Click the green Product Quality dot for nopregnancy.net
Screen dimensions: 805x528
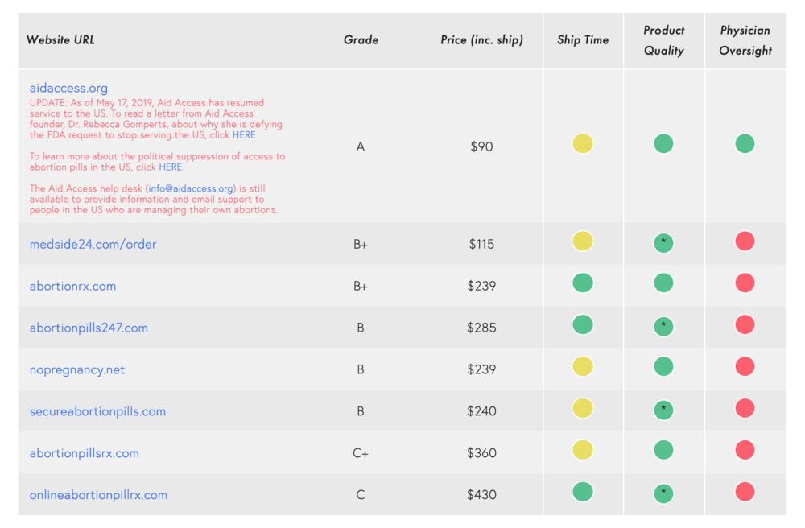(663, 366)
